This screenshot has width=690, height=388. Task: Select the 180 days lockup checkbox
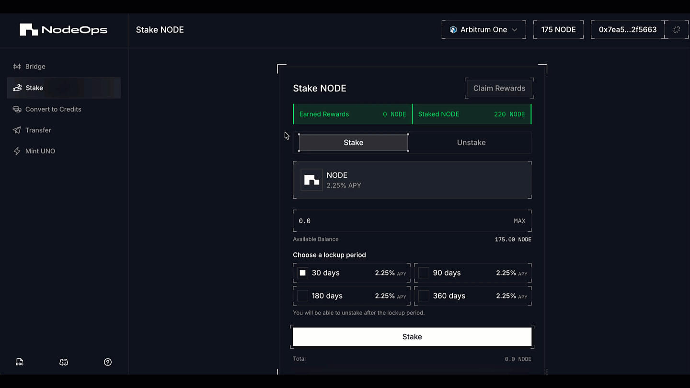pyautogui.click(x=302, y=296)
